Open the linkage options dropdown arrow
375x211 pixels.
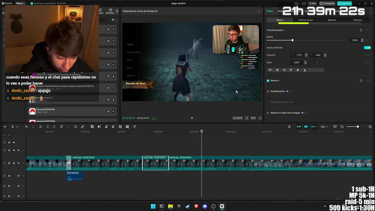pyautogui.click(x=317, y=127)
